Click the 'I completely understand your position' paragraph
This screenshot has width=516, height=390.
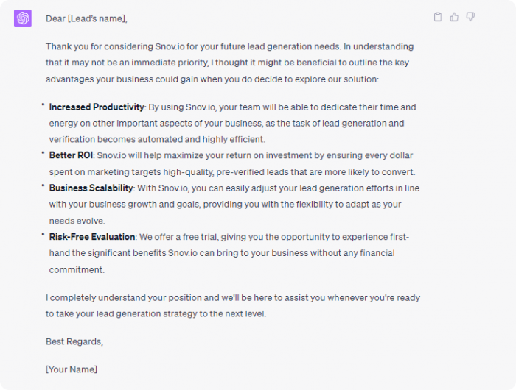[x=233, y=305]
